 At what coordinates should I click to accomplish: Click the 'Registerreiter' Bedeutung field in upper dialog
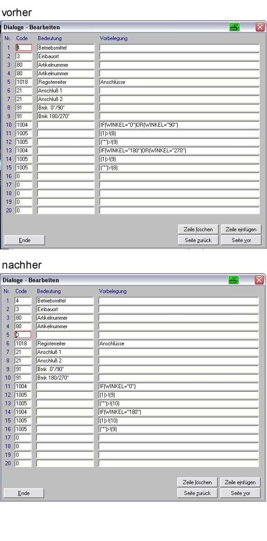pos(66,82)
